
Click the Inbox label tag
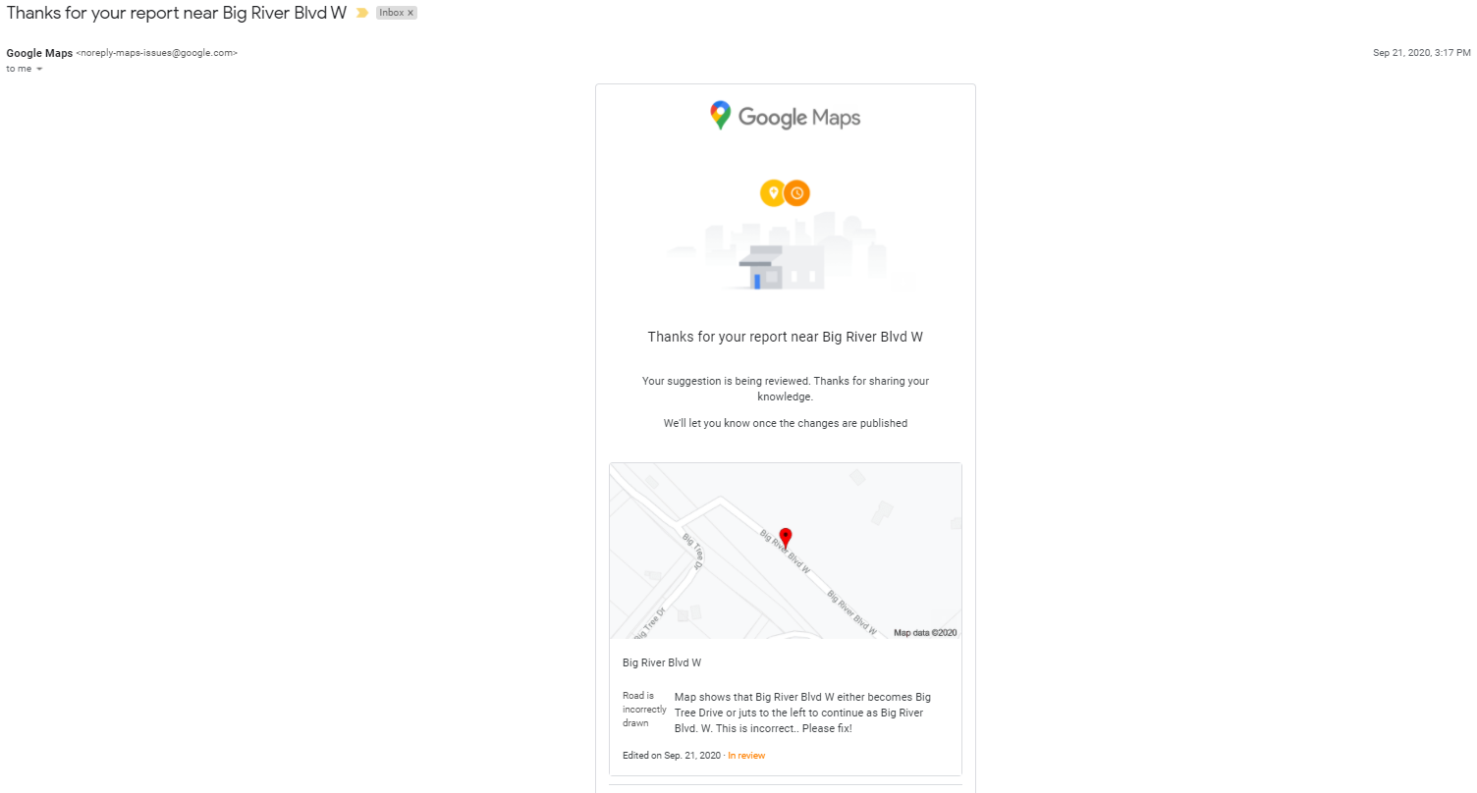392,13
